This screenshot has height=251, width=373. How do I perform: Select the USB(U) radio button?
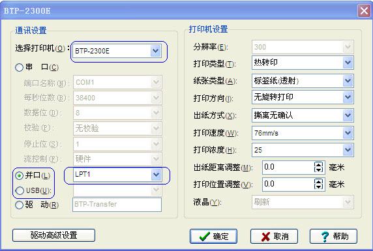[x=19, y=190]
